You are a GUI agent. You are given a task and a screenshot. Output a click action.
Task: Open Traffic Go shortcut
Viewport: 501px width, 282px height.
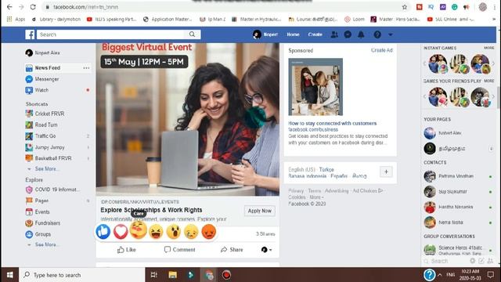pos(45,136)
